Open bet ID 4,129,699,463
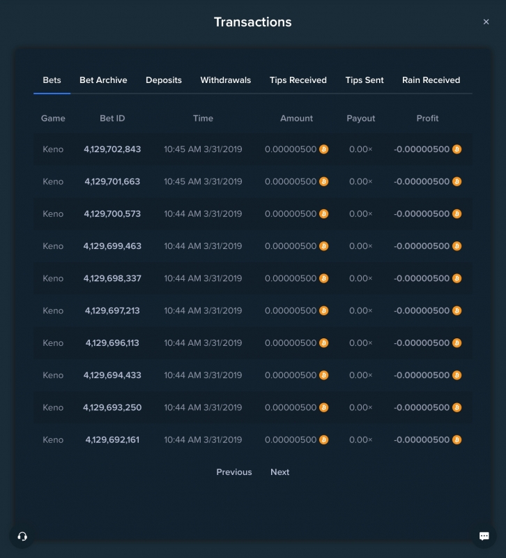This screenshot has height=558, width=506. pyautogui.click(x=112, y=246)
